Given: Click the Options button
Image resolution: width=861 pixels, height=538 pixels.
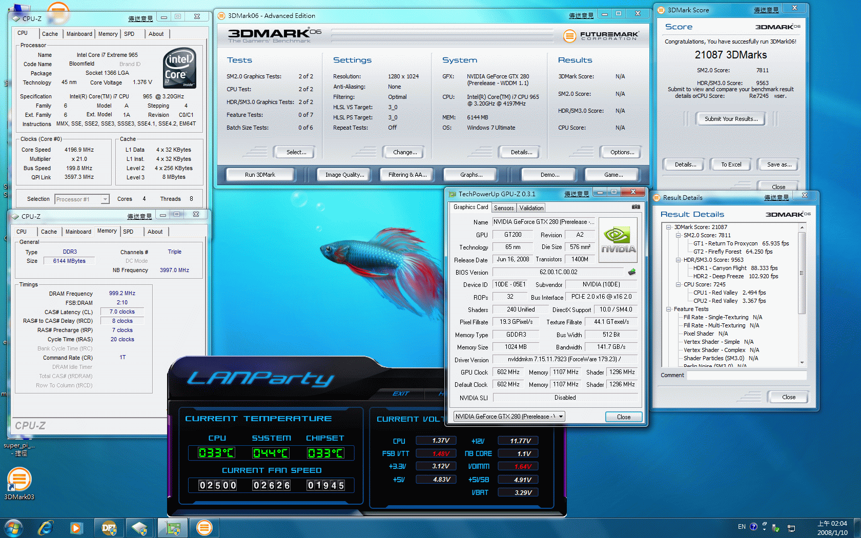Looking at the screenshot, I should click(x=622, y=152).
